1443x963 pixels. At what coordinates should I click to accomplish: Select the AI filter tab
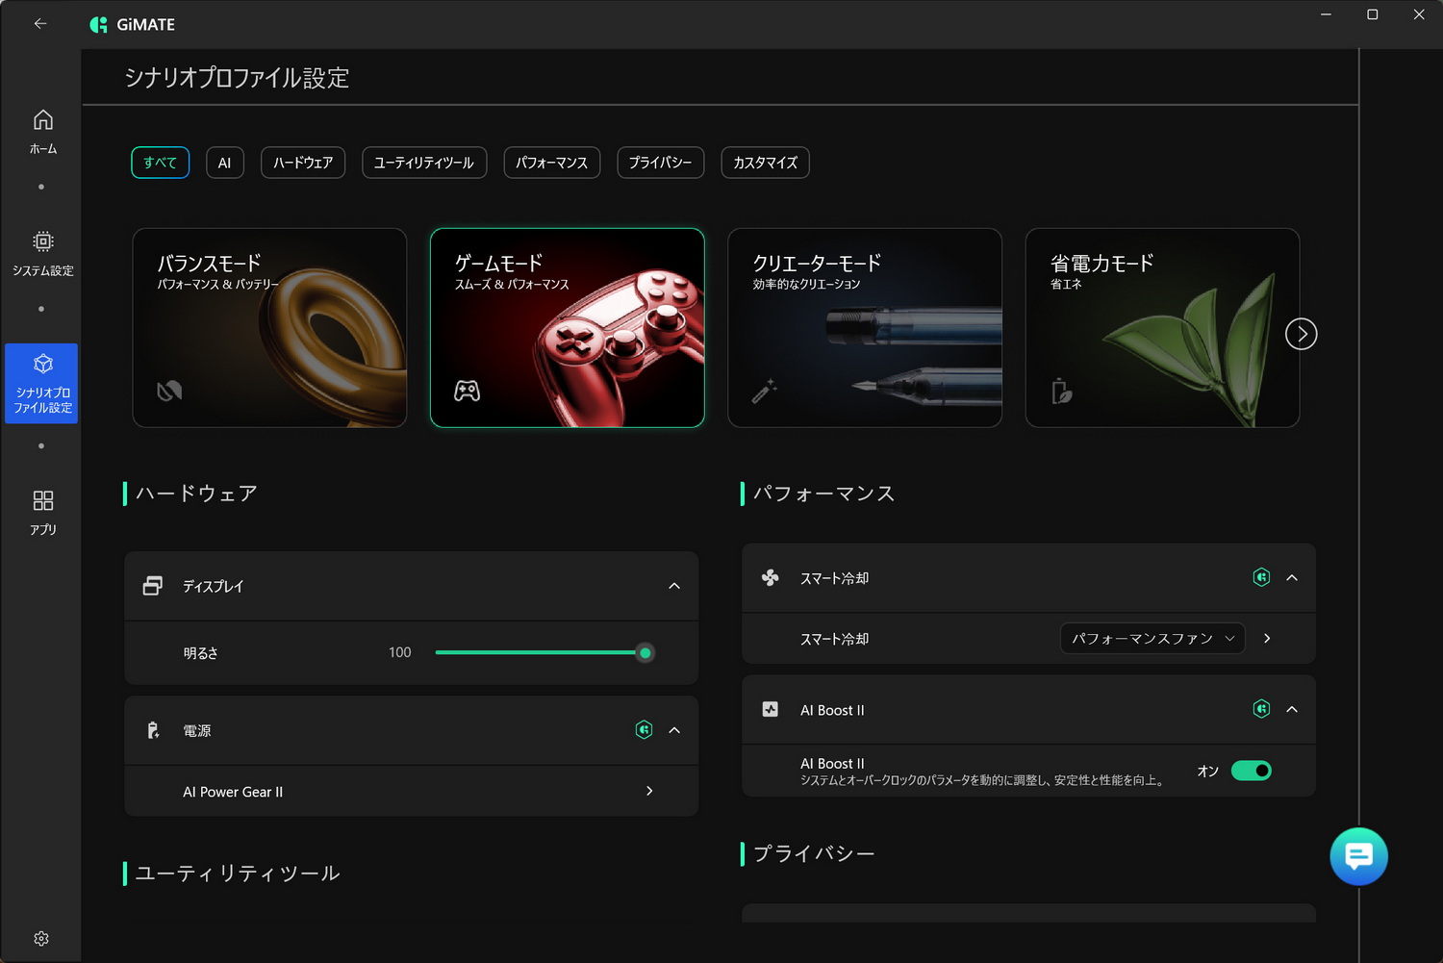(224, 163)
